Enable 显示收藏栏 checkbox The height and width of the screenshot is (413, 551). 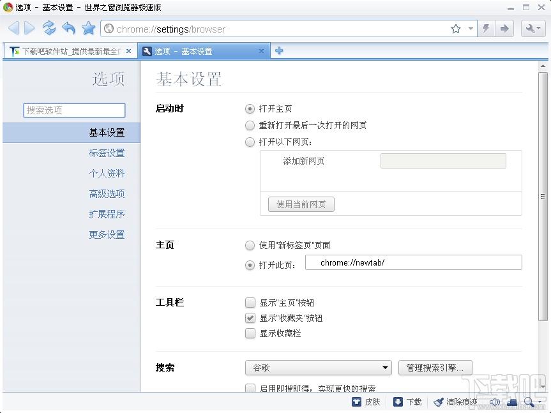point(250,333)
